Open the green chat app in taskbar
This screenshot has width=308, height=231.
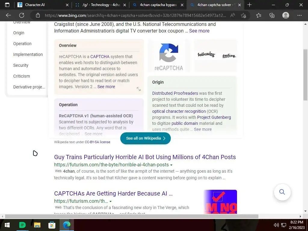(22, 225)
